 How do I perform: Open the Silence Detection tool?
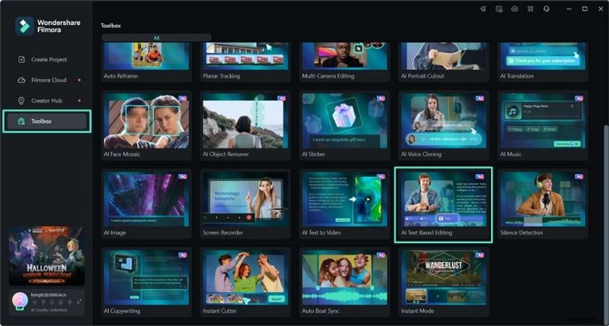click(542, 204)
